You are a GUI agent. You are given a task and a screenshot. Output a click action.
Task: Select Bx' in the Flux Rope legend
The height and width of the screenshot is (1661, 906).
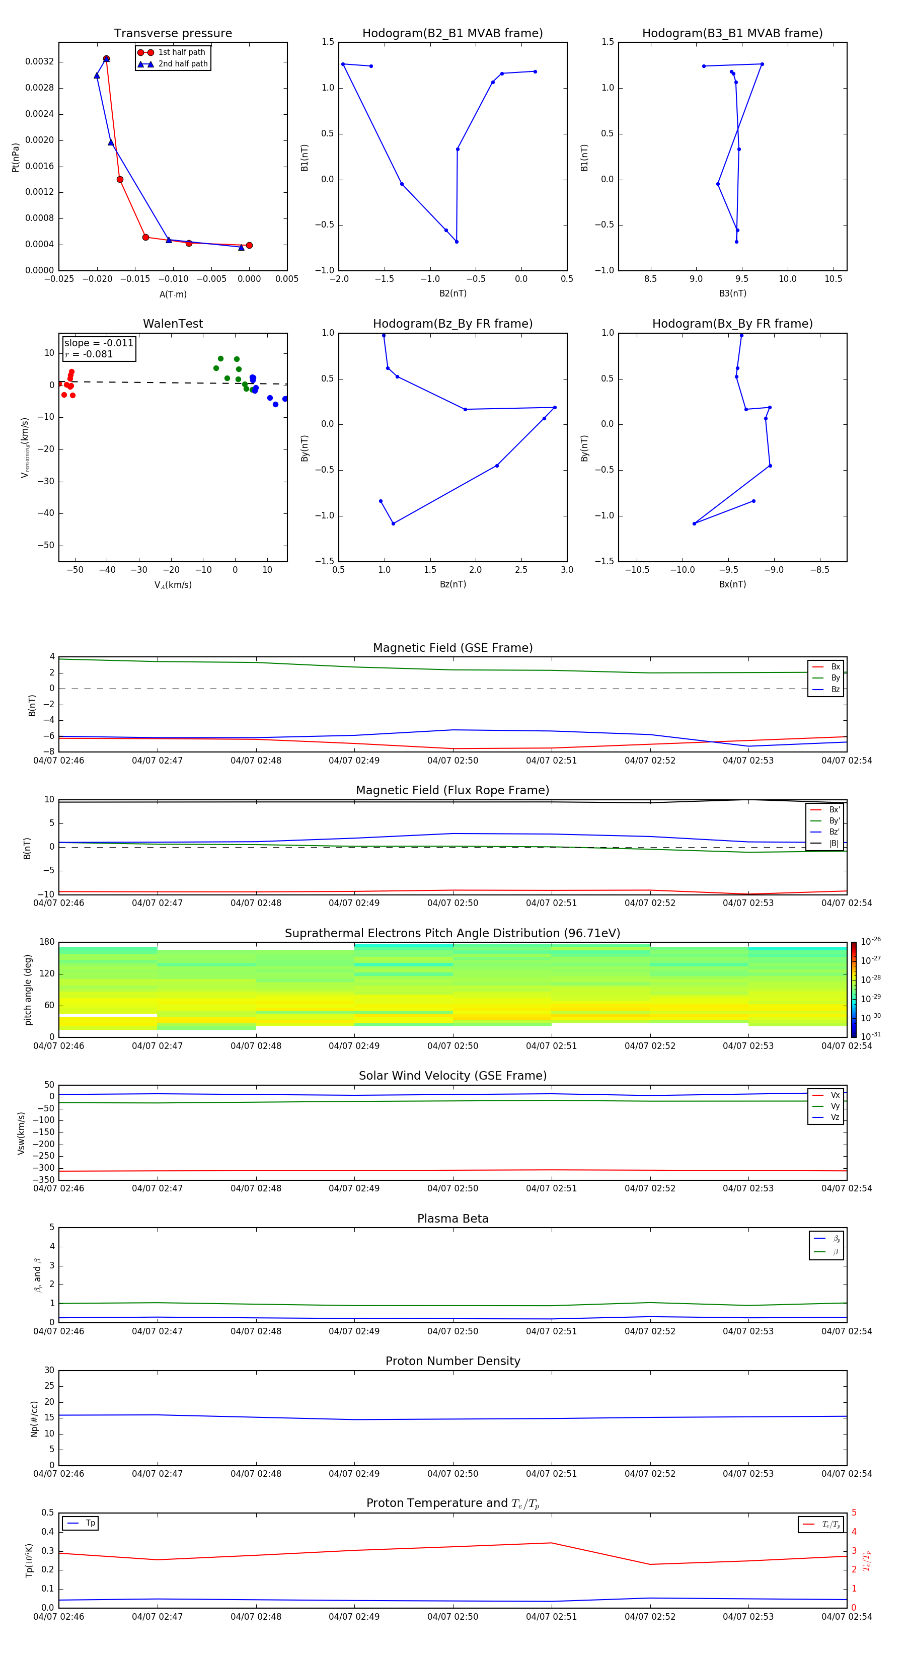825,810
